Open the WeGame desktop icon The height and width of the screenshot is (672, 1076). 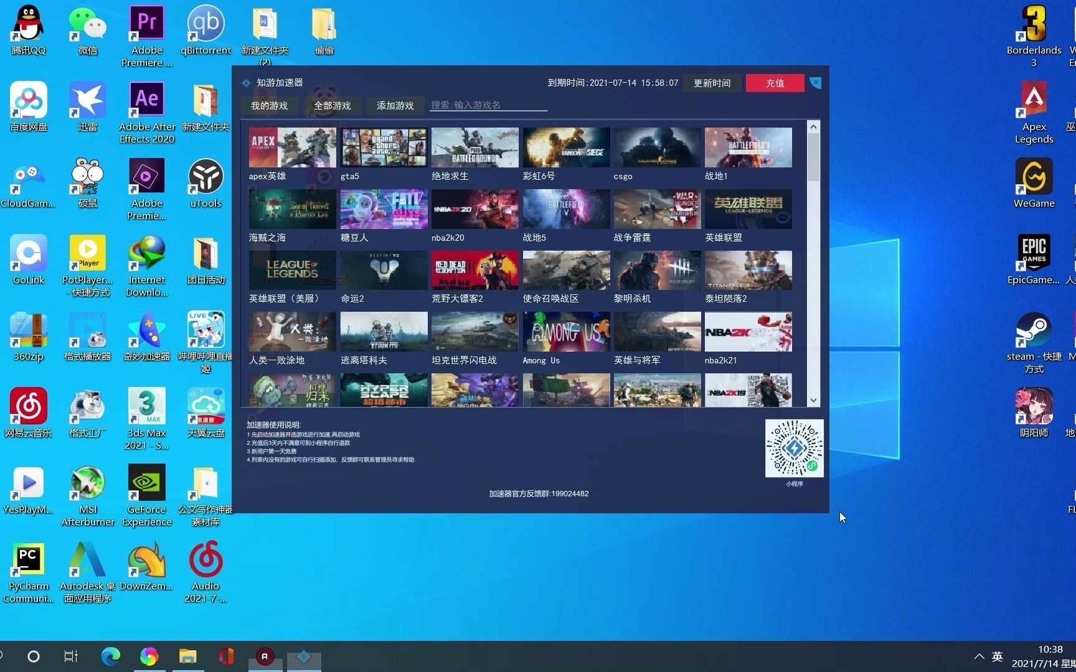1034,183
